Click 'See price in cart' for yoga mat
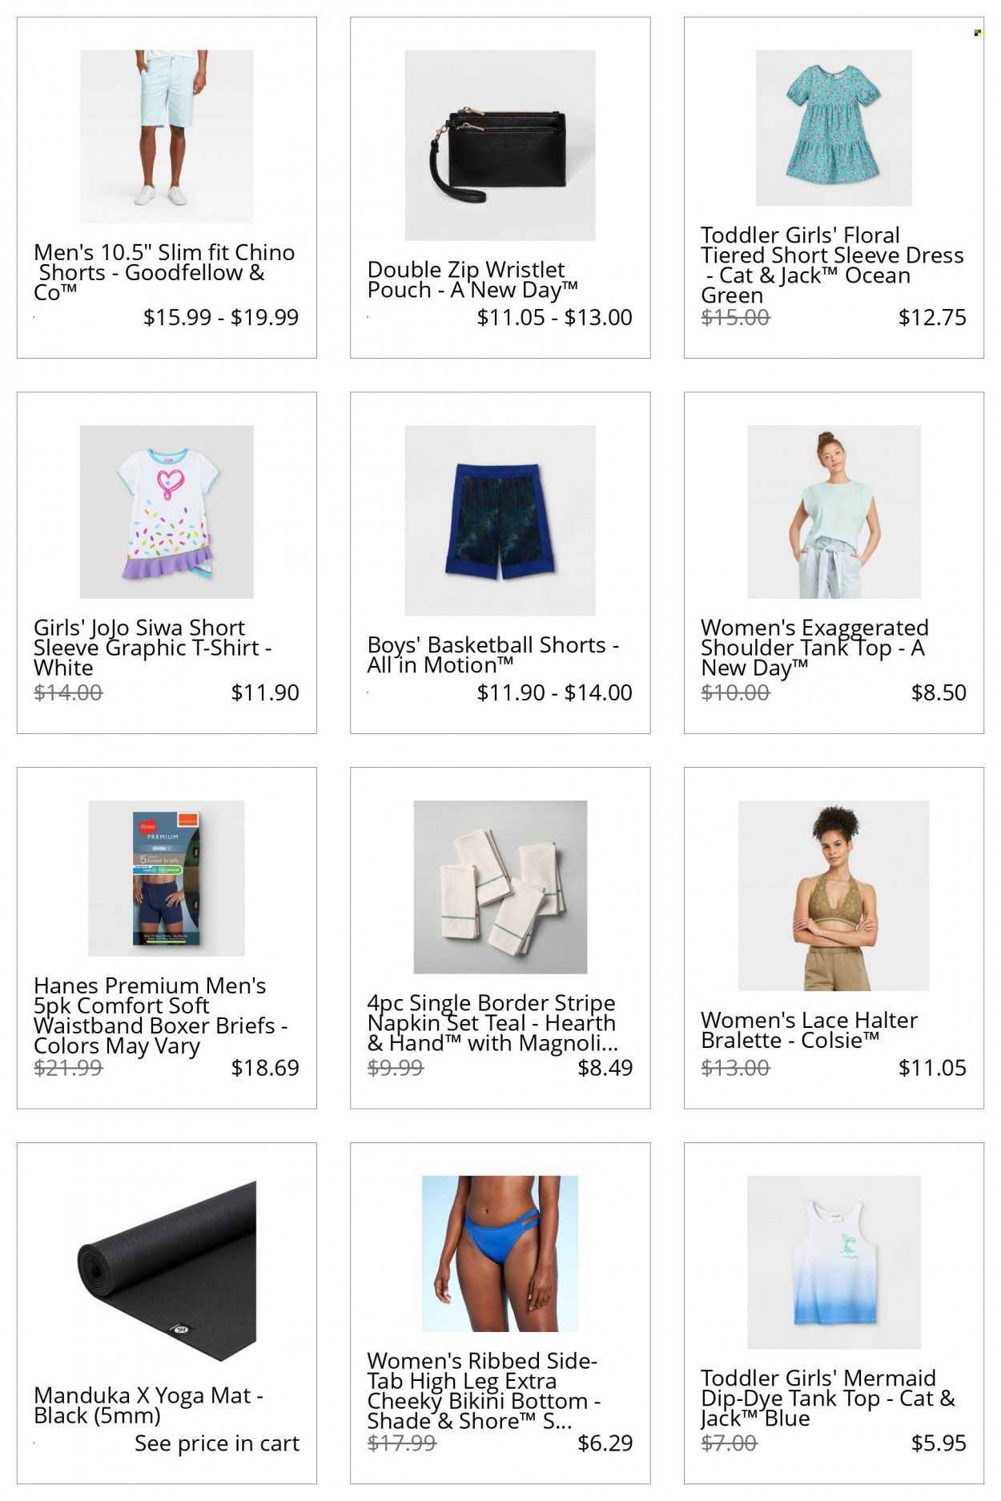The height and width of the screenshot is (1501, 1001). point(217,1443)
